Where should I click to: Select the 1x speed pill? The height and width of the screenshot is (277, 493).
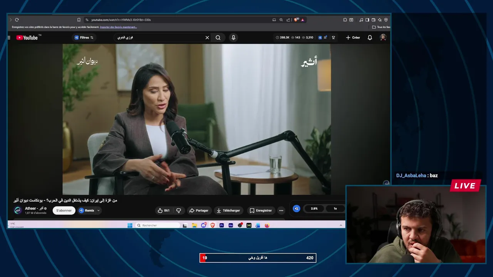335,209
